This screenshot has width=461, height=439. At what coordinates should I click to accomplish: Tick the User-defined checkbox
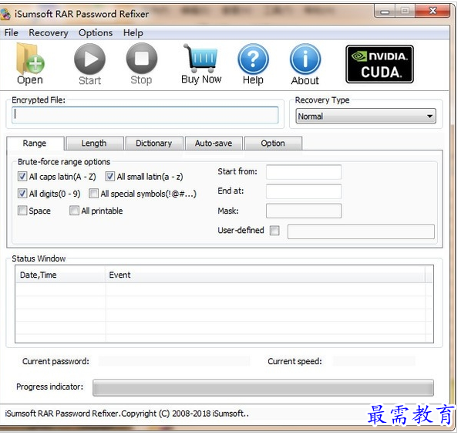coord(274,231)
